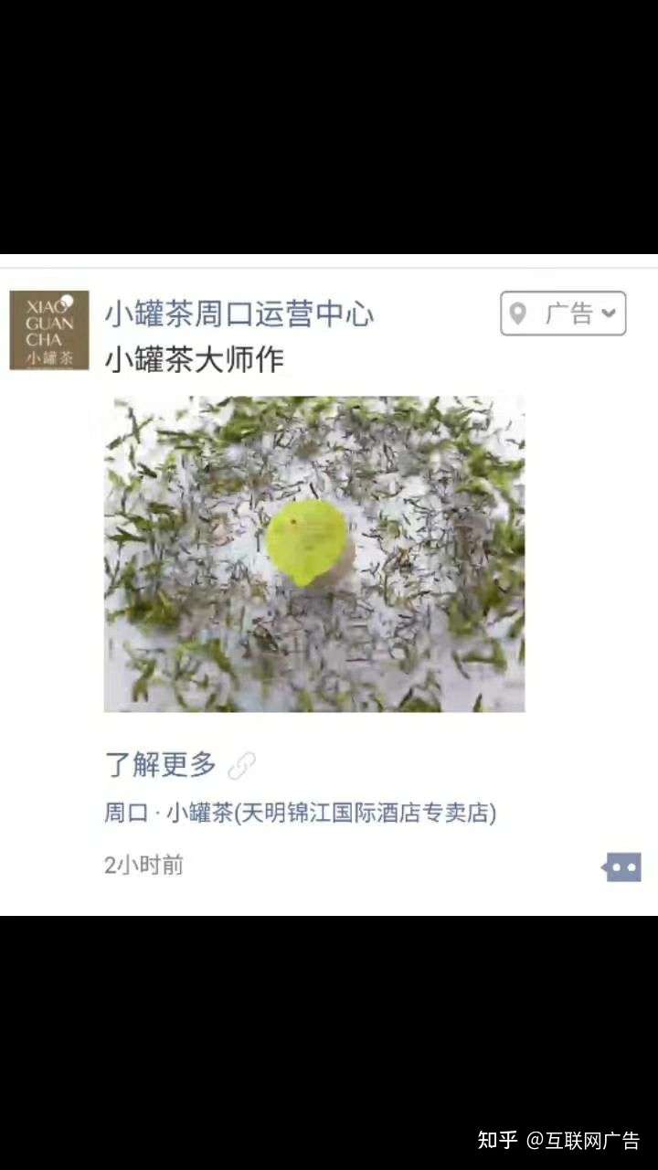
Task: Open the scattered tea leaves ad image
Action: pos(314,554)
